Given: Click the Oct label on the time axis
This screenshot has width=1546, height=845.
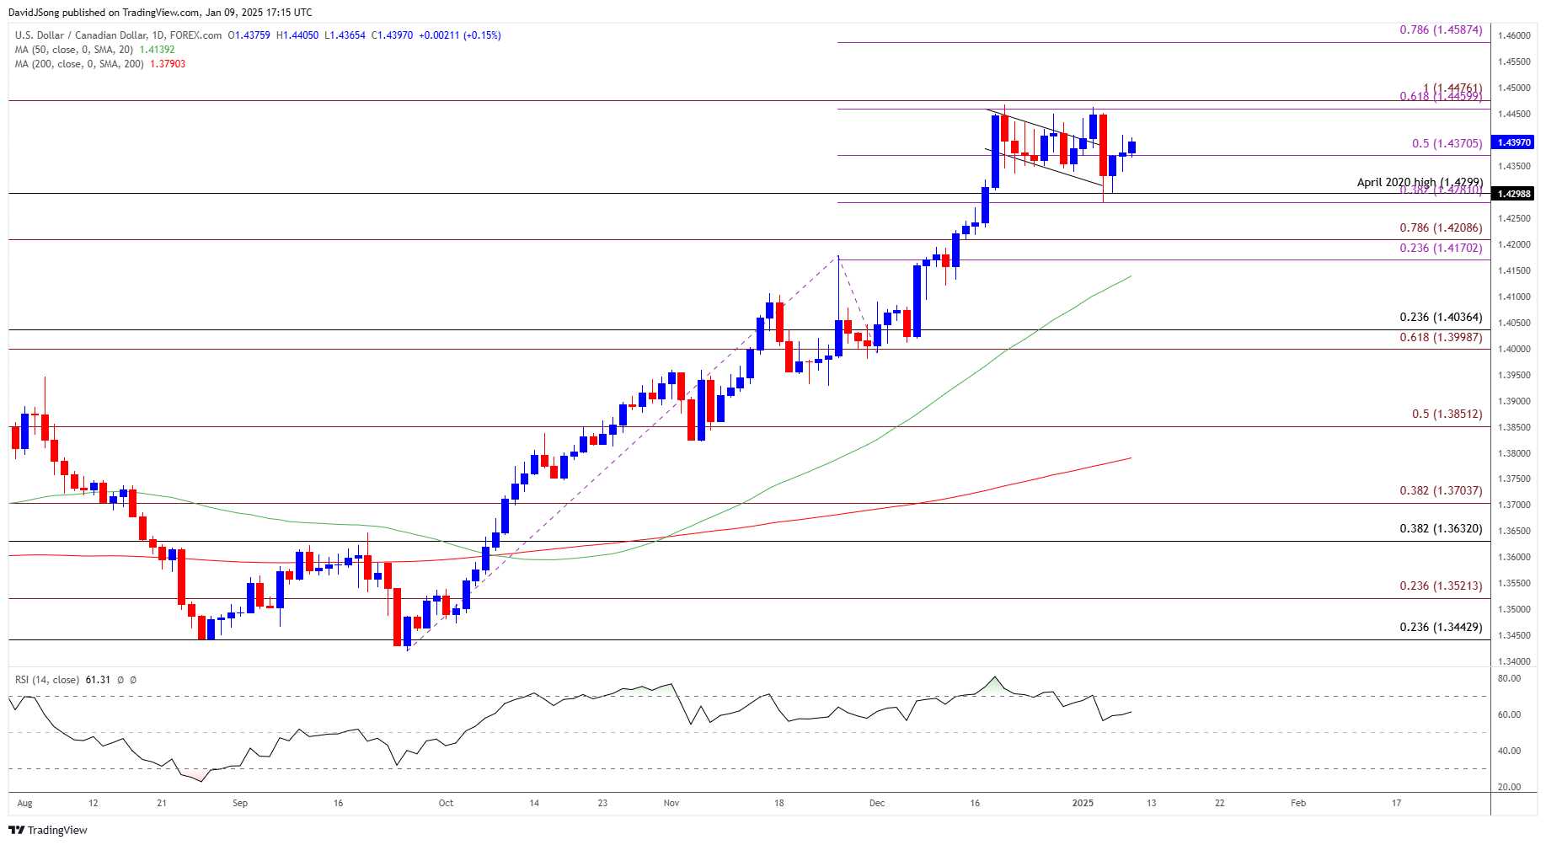Looking at the screenshot, I should [x=446, y=803].
